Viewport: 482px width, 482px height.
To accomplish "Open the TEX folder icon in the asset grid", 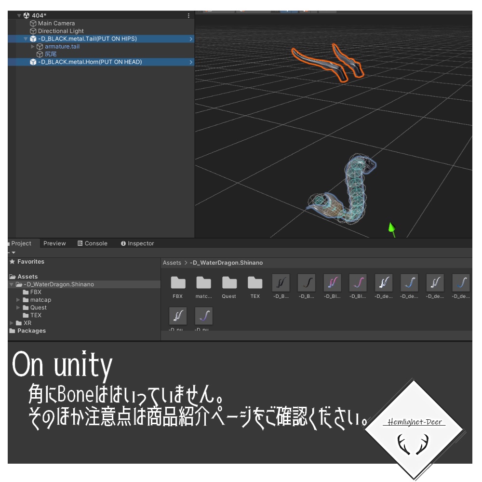I will pos(255,282).
